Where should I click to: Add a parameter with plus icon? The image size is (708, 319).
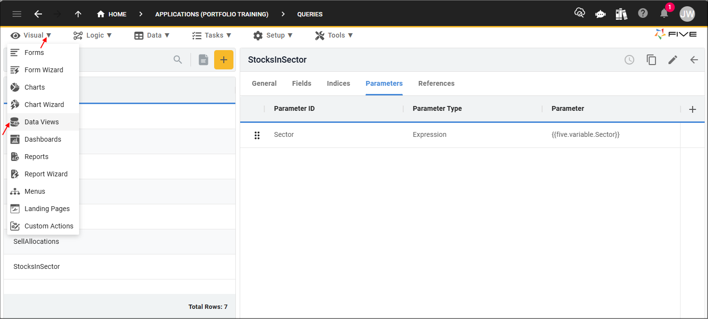(693, 109)
